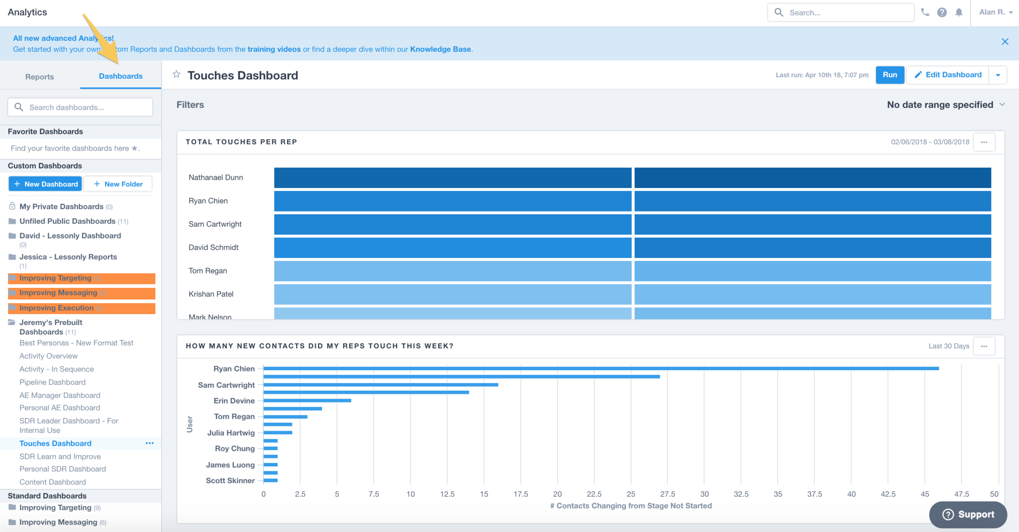1019x532 pixels.
Task: Click the 'Last 30 Days' date label
Action: (x=949, y=346)
